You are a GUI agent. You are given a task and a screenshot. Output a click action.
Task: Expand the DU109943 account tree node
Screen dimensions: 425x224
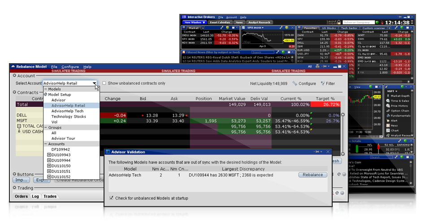coord(49,155)
